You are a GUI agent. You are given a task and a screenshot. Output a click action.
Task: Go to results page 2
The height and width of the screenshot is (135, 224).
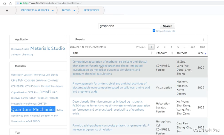click(158, 47)
